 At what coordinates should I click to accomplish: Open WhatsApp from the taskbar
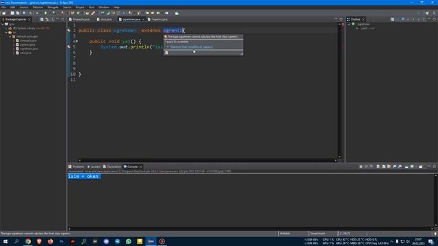pos(129,241)
